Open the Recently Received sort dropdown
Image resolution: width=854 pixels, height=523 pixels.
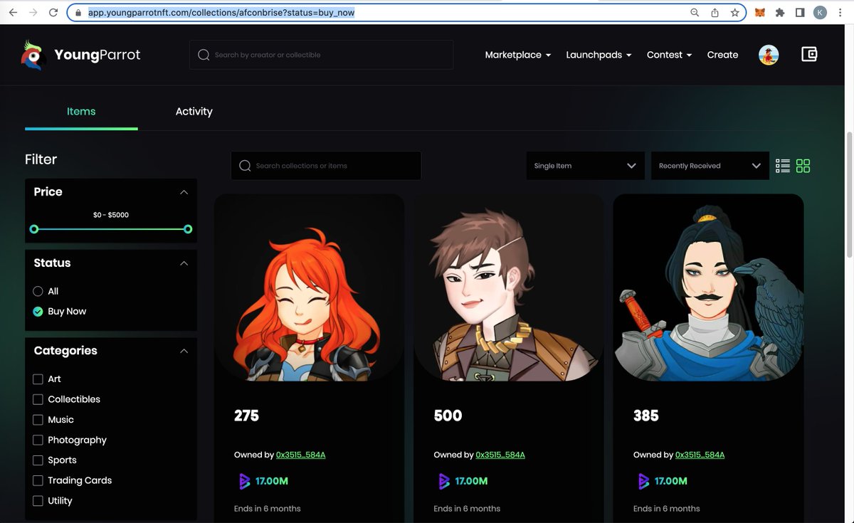pos(710,166)
